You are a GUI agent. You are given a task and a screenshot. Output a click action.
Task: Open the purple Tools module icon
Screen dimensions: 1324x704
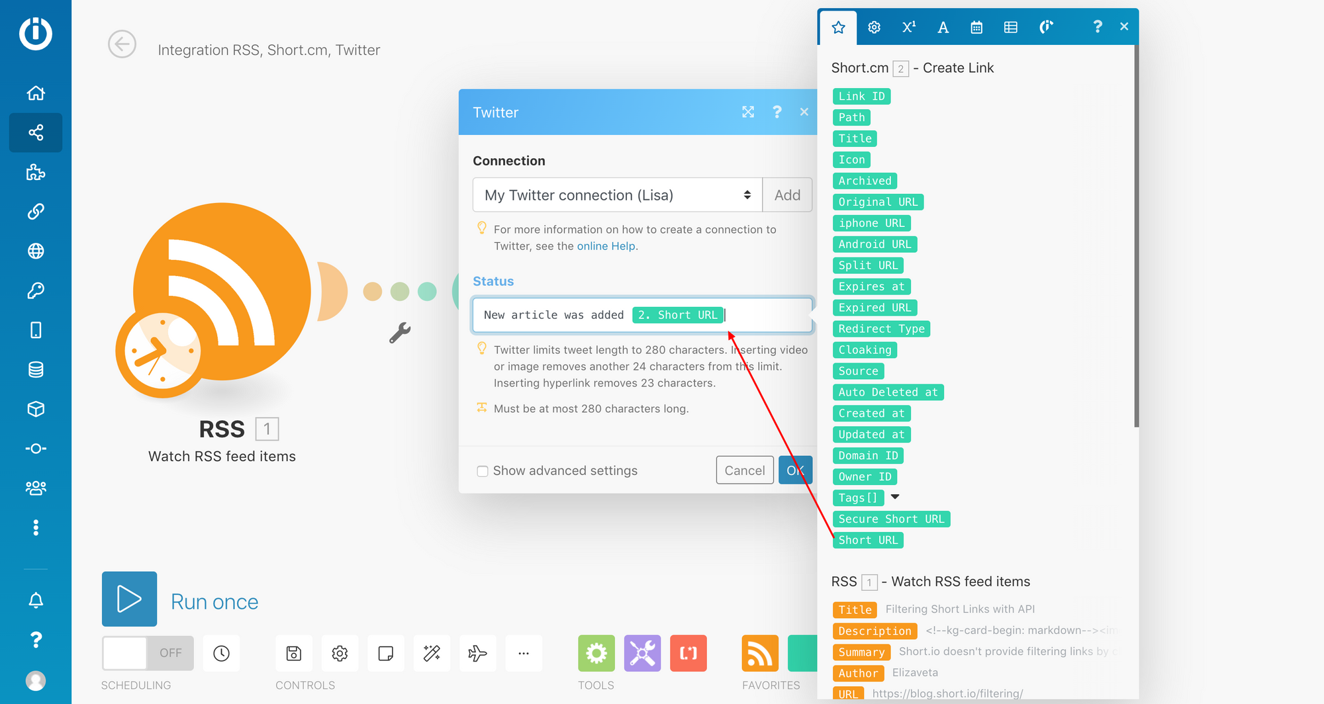point(643,654)
